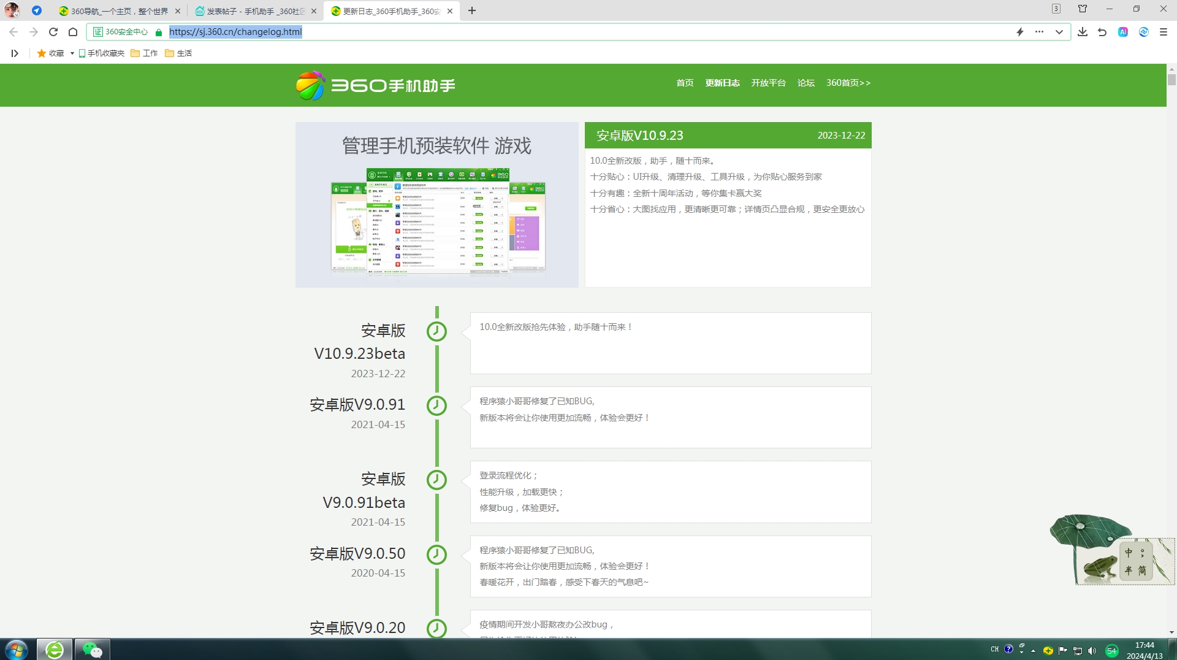Image resolution: width=1177 pixels, height=660 pixels.
Task: Click the clock marker for 安卓版V9.0.20
Action: click(436, 628)
